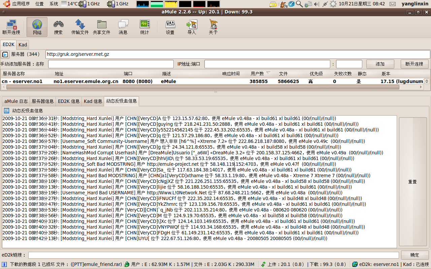Click the log line mentioning DreaMule 3.2
The width and height of the screenshot is (431, 269).
tap(192, 153)
